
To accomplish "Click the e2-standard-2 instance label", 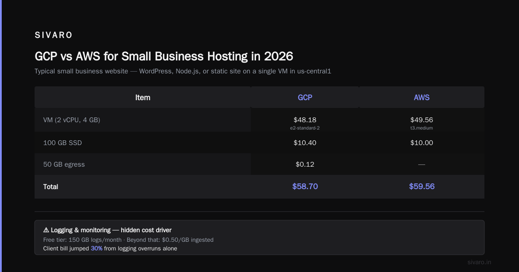I will pyautogui.click(x=305, y=128).
